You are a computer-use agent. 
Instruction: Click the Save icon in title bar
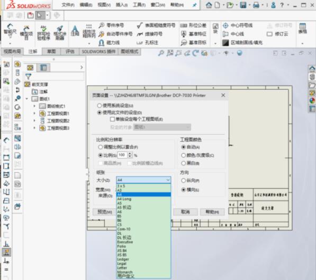[x=243, y=5]
